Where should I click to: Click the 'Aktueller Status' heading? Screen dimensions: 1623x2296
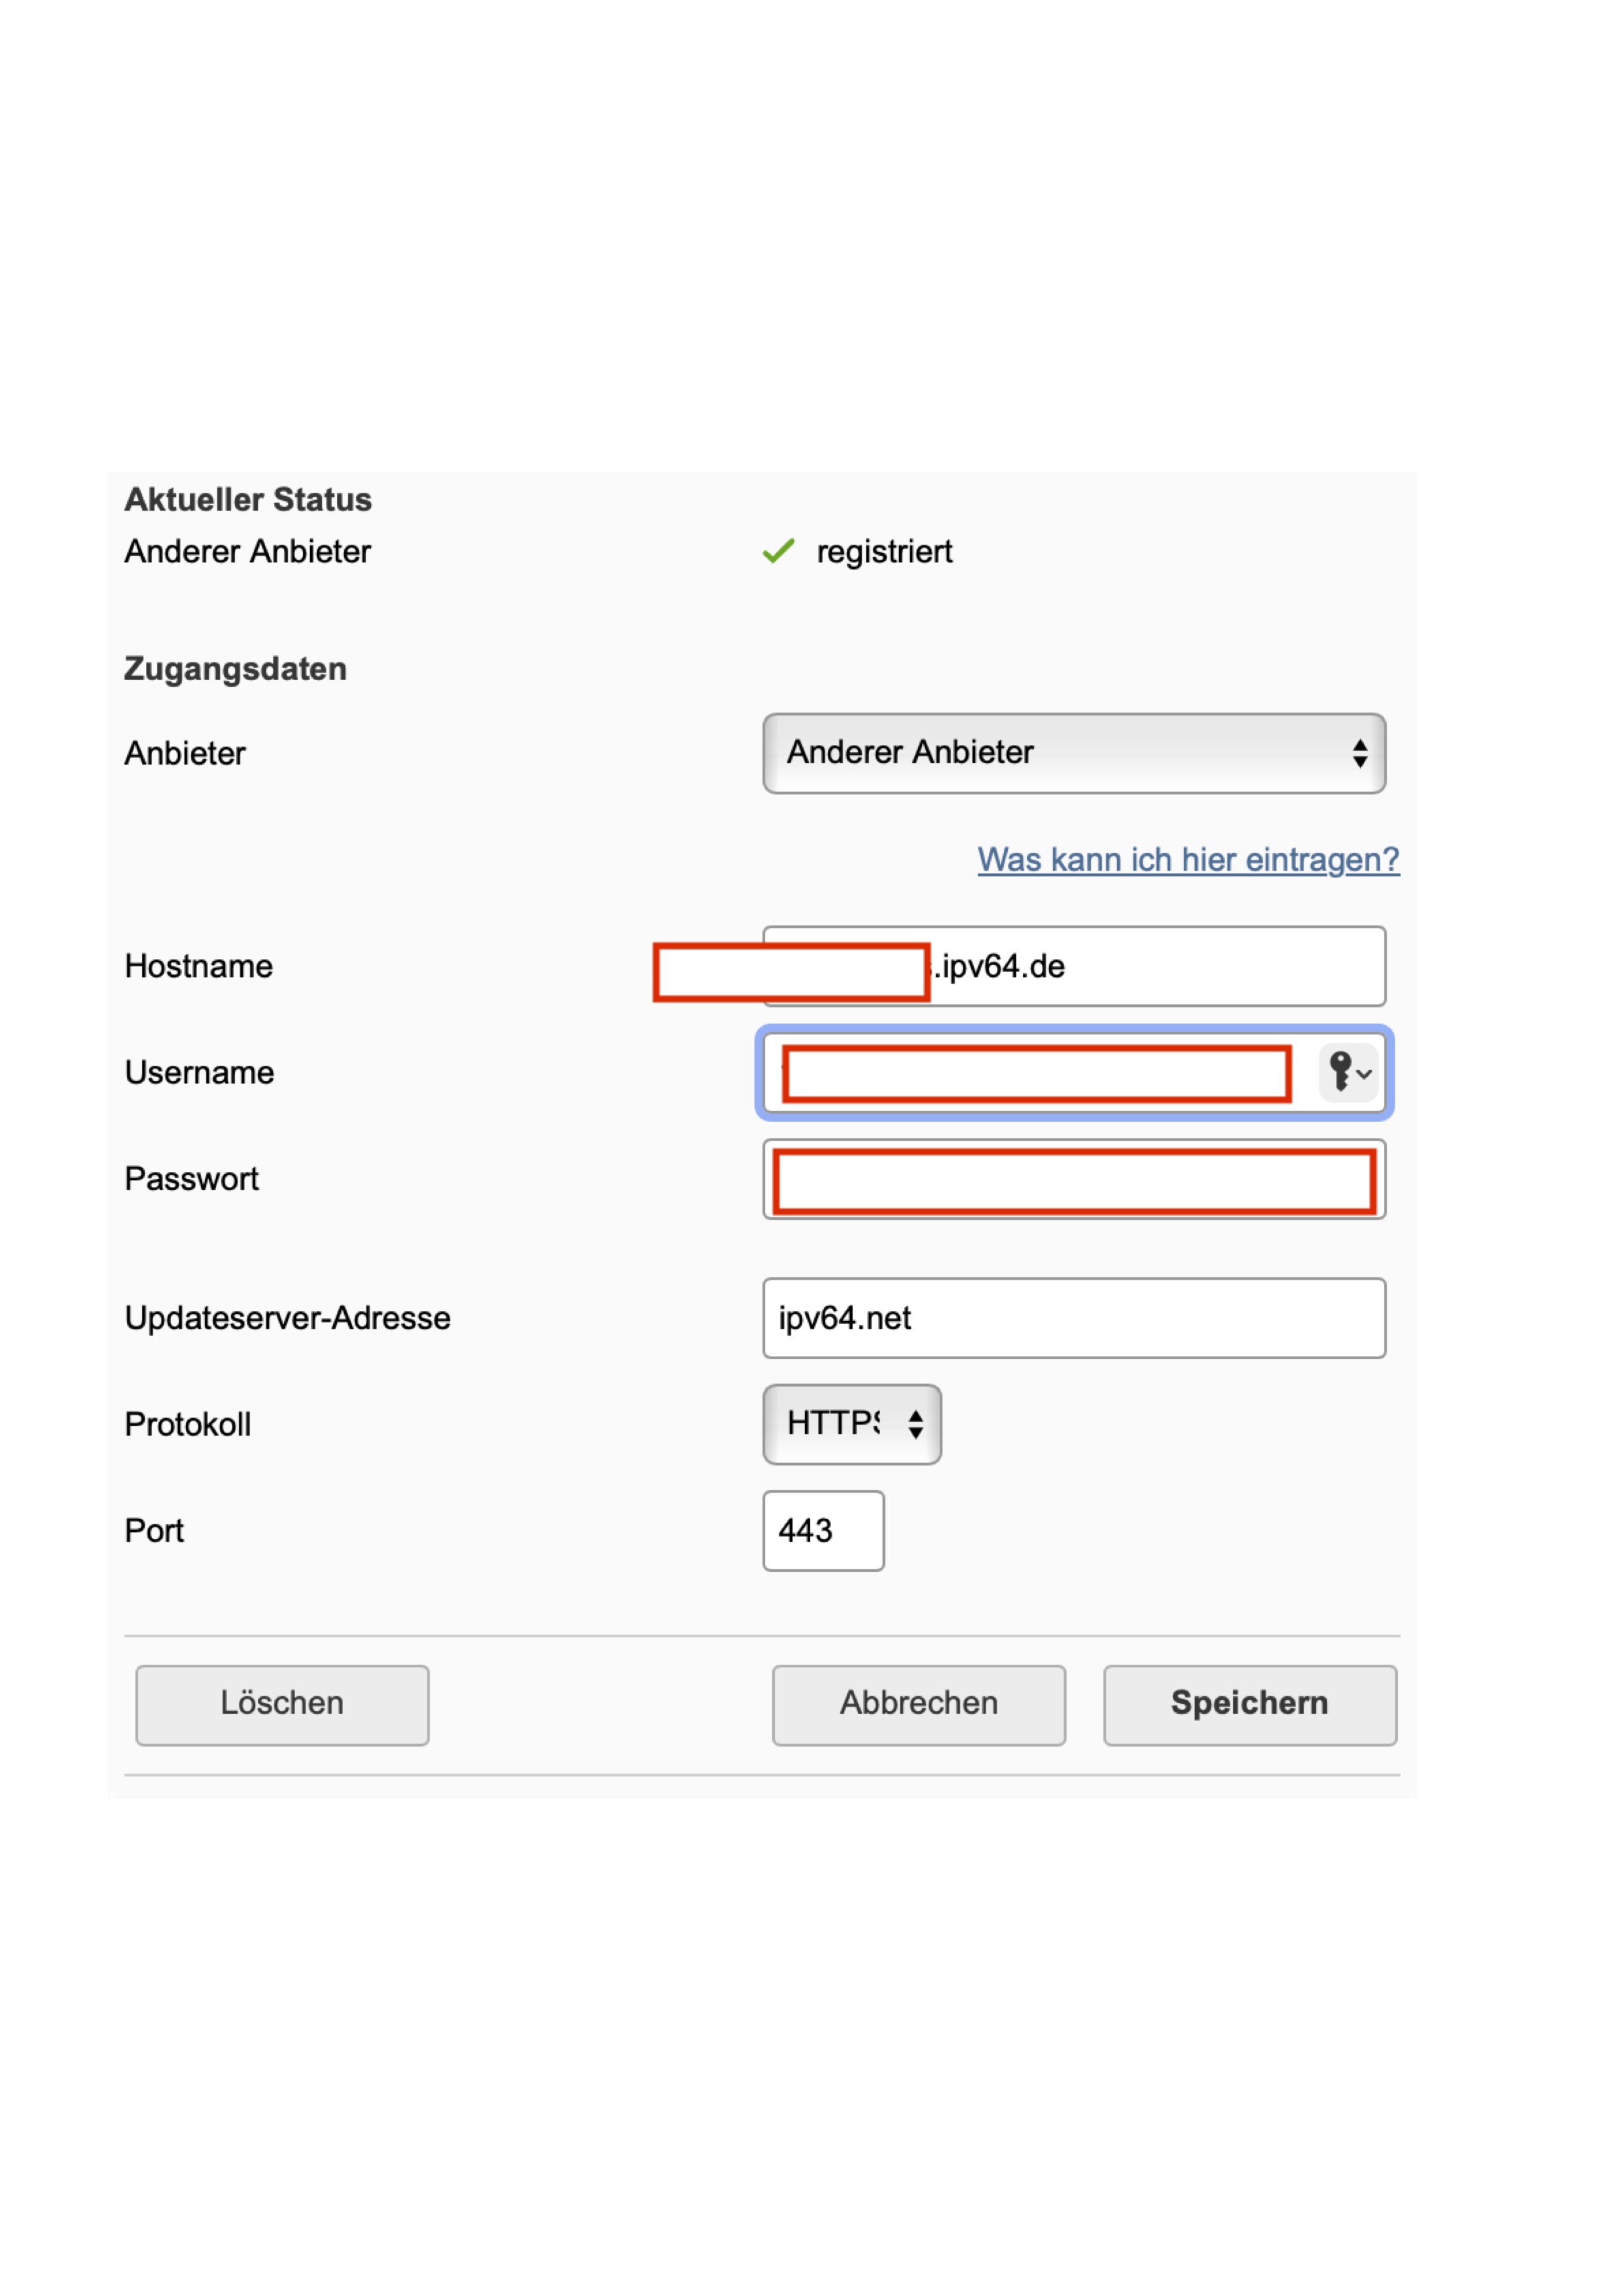pos(248,499)
